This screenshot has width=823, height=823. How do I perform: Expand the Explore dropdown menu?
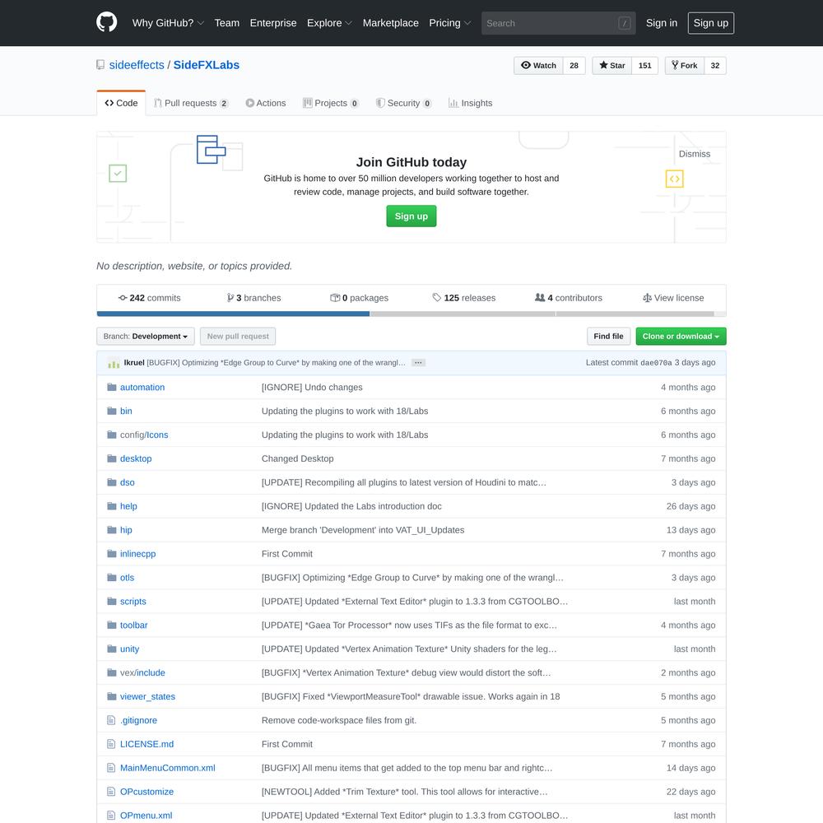click(x=330, y=23)
